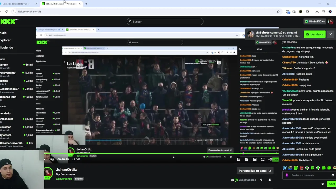
Task: Dismiss the EsBebote stream notification
Action: [x=330, y=34]
